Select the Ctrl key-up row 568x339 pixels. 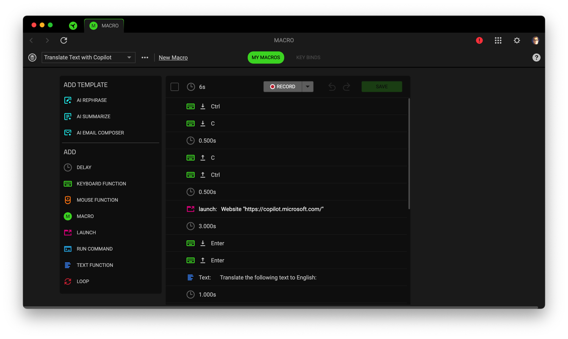(x=287, y=175)
